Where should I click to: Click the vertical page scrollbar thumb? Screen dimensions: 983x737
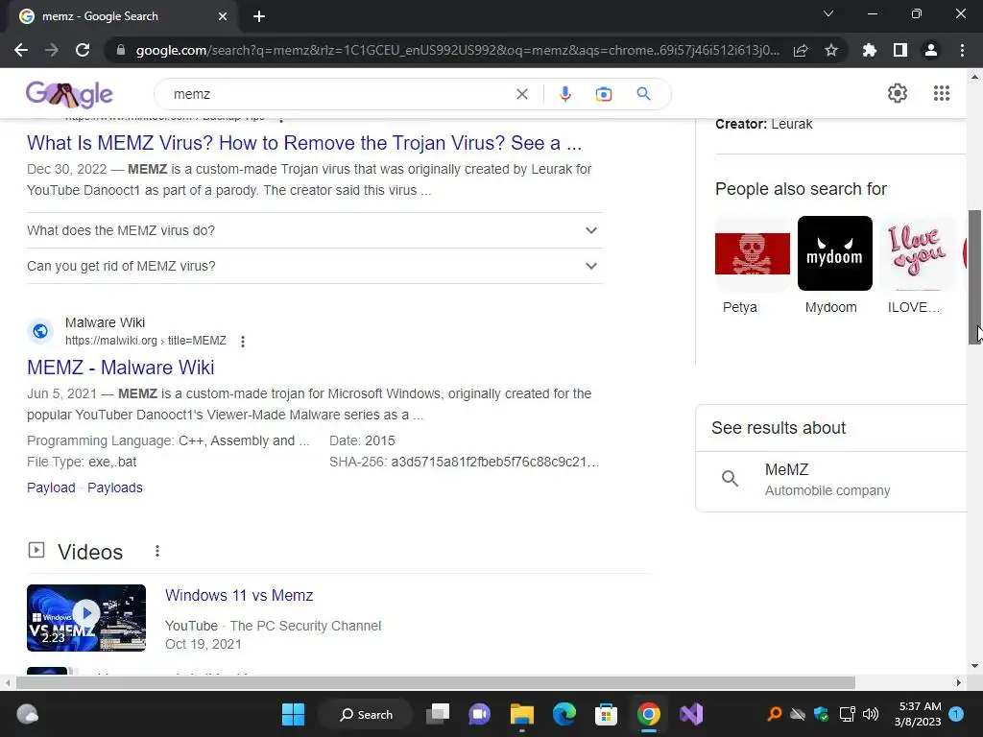[x=975, y=277]
